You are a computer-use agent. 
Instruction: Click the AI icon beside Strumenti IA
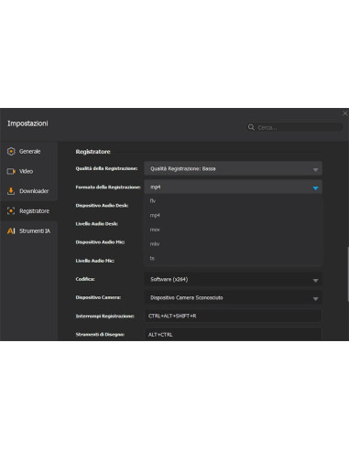[11, 231]
